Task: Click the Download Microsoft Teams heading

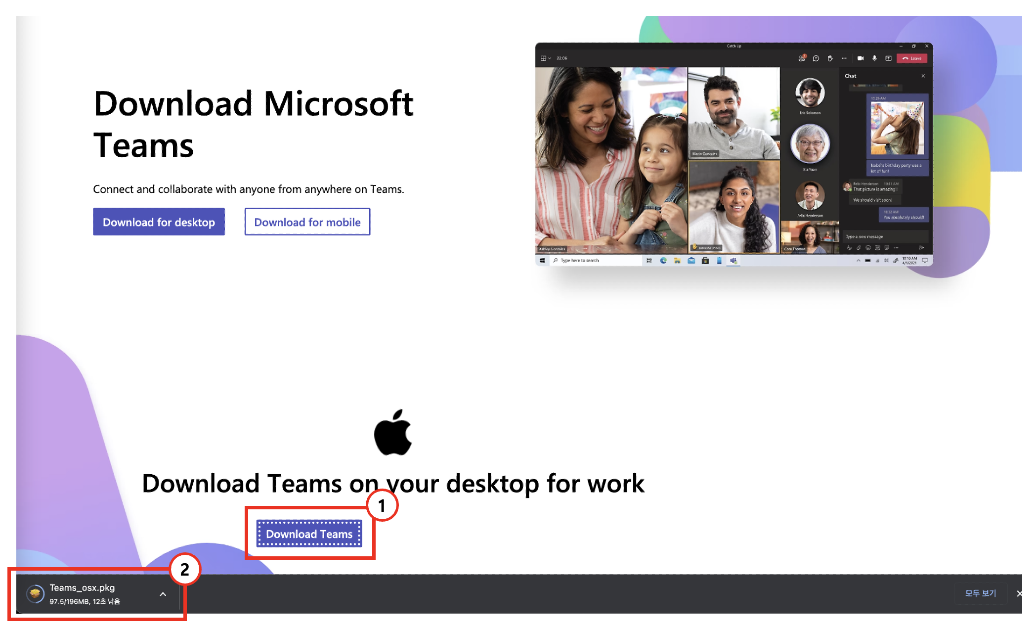Action: [253, 124]
